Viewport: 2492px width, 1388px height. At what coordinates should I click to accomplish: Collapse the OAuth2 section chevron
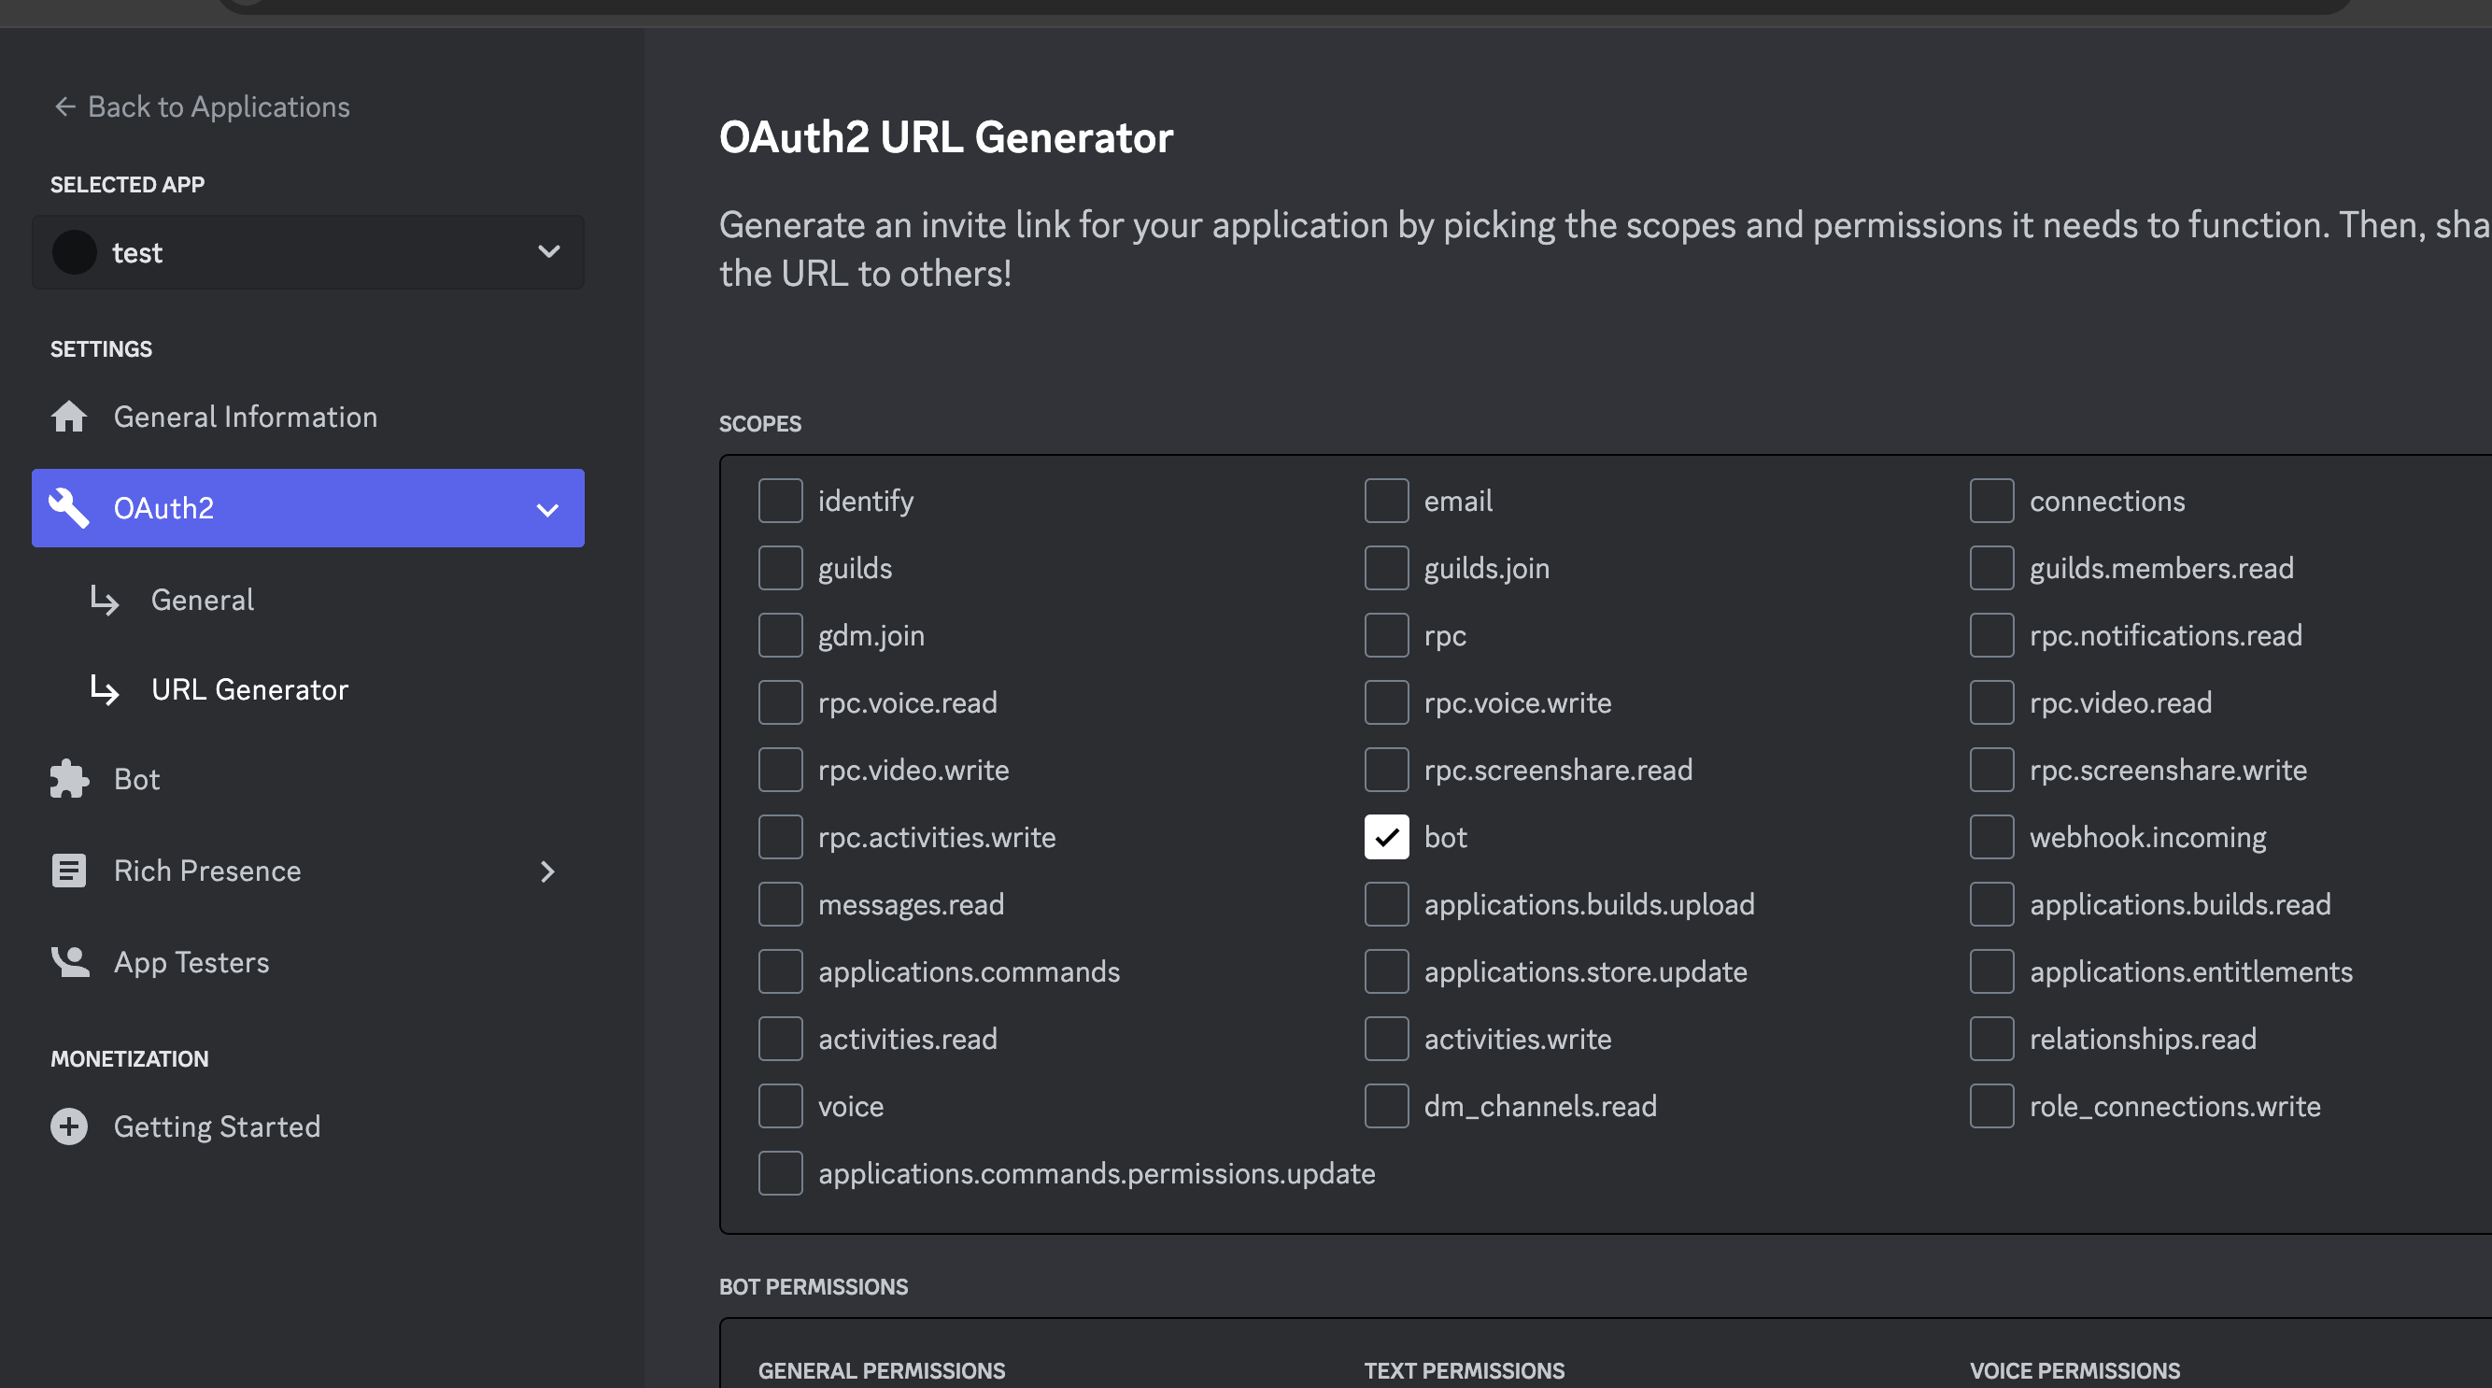547,510
